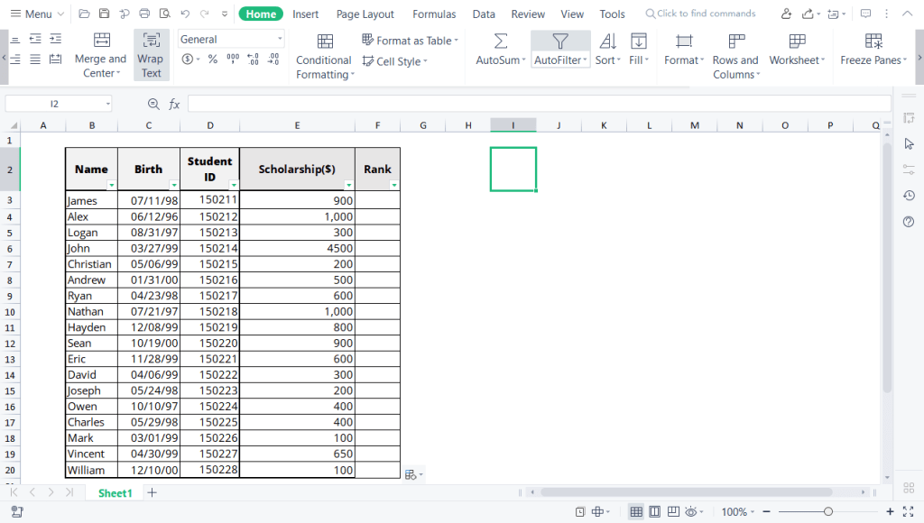Open the Name column filter arrow
The height and width of the screenshot is (523, 924).
click(x=111, y=185)
